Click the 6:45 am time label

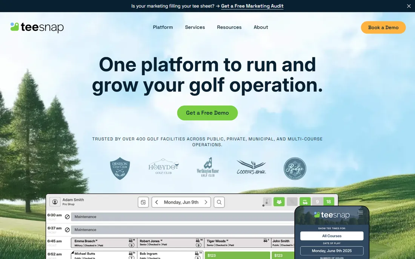[55, 241]
